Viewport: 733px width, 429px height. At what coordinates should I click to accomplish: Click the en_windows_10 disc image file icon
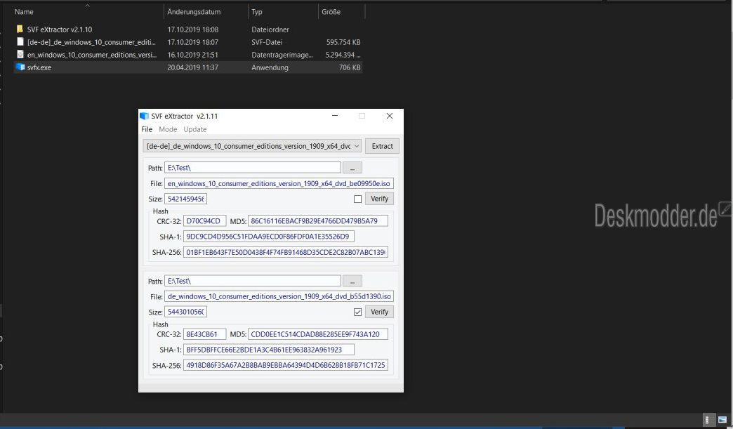pos(20,54)
